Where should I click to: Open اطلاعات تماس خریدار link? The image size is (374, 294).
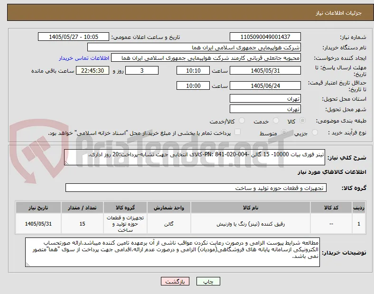(x=84, y=58)
